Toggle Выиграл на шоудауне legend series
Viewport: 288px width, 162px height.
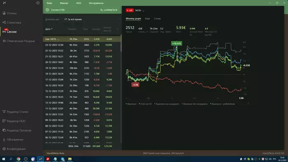(167, 104)
